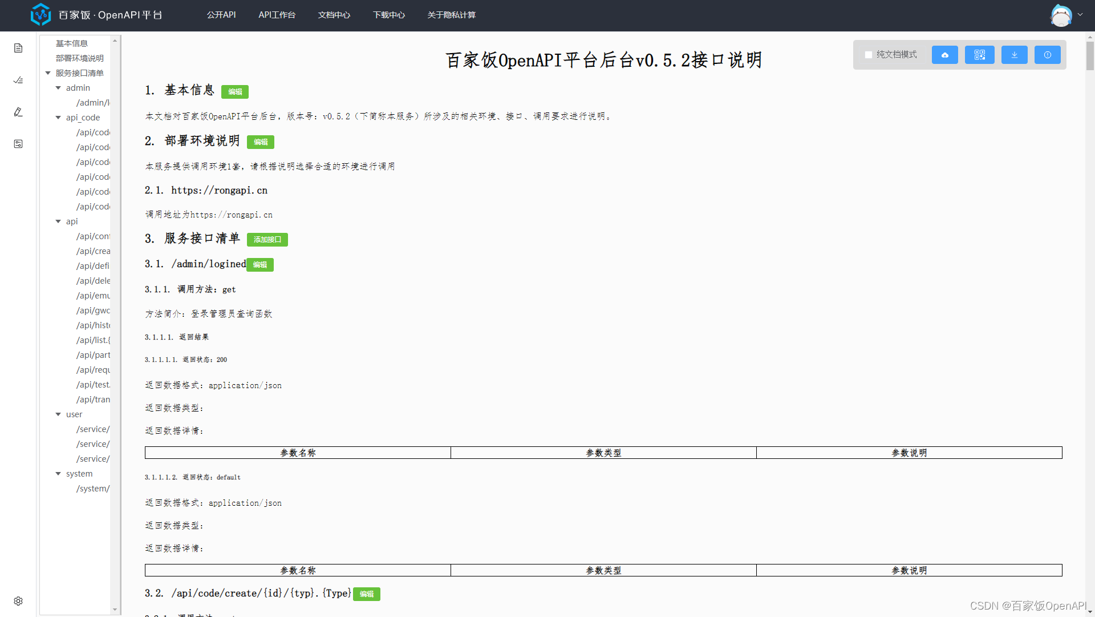Viewport: 1095px width, 617px height.
Task: Select the /api/crea... tree entry
Action: [x=93, y=251]
